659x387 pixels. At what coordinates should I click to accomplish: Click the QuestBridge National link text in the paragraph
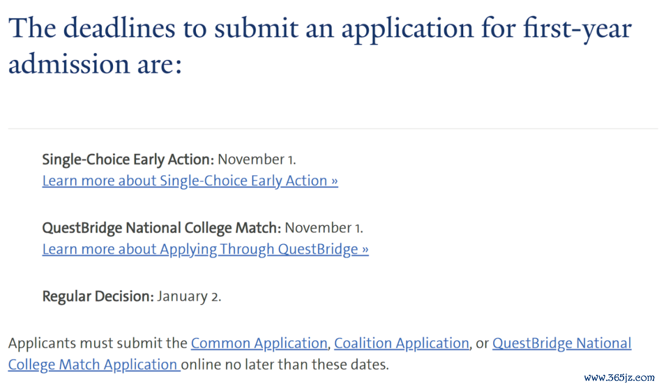561,343
